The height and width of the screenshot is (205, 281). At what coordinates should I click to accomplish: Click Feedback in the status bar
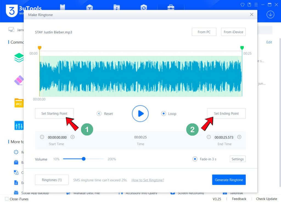239,199
